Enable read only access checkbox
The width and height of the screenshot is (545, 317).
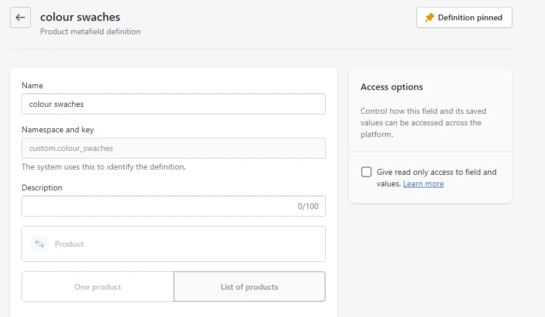tap(366, 172)
